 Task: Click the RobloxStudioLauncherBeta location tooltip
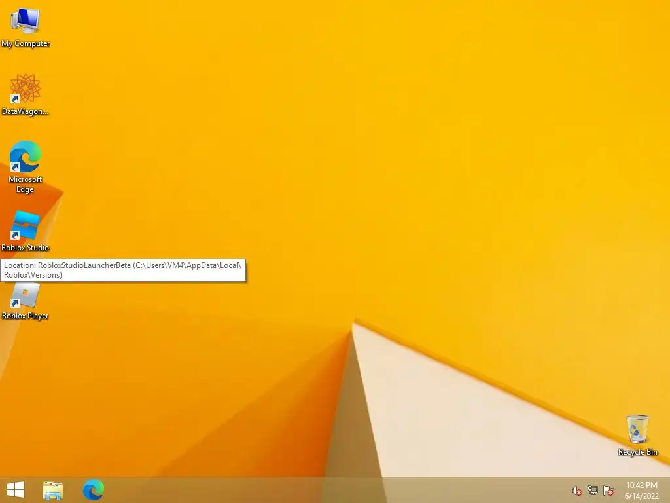click(123, 270)
